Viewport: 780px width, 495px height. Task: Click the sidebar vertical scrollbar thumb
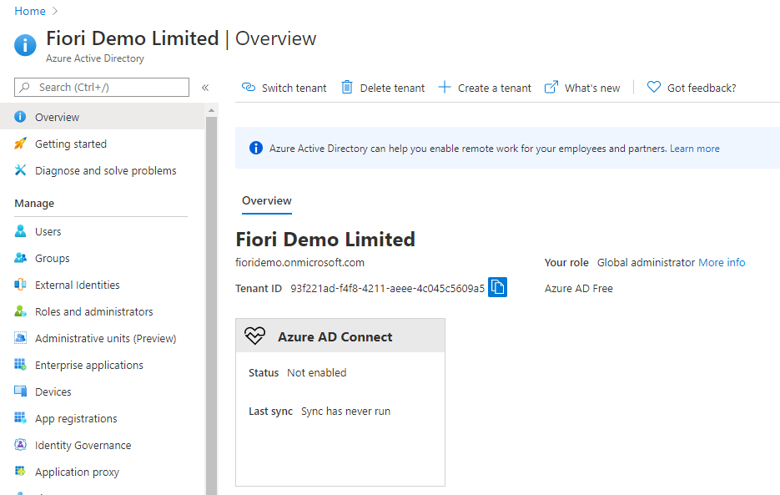(x=211, y=306)
